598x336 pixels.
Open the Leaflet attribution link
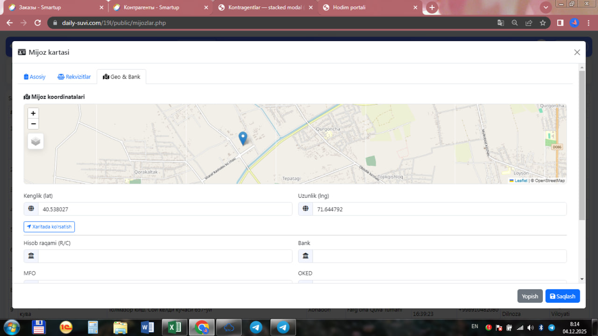[x=520, y=180]
